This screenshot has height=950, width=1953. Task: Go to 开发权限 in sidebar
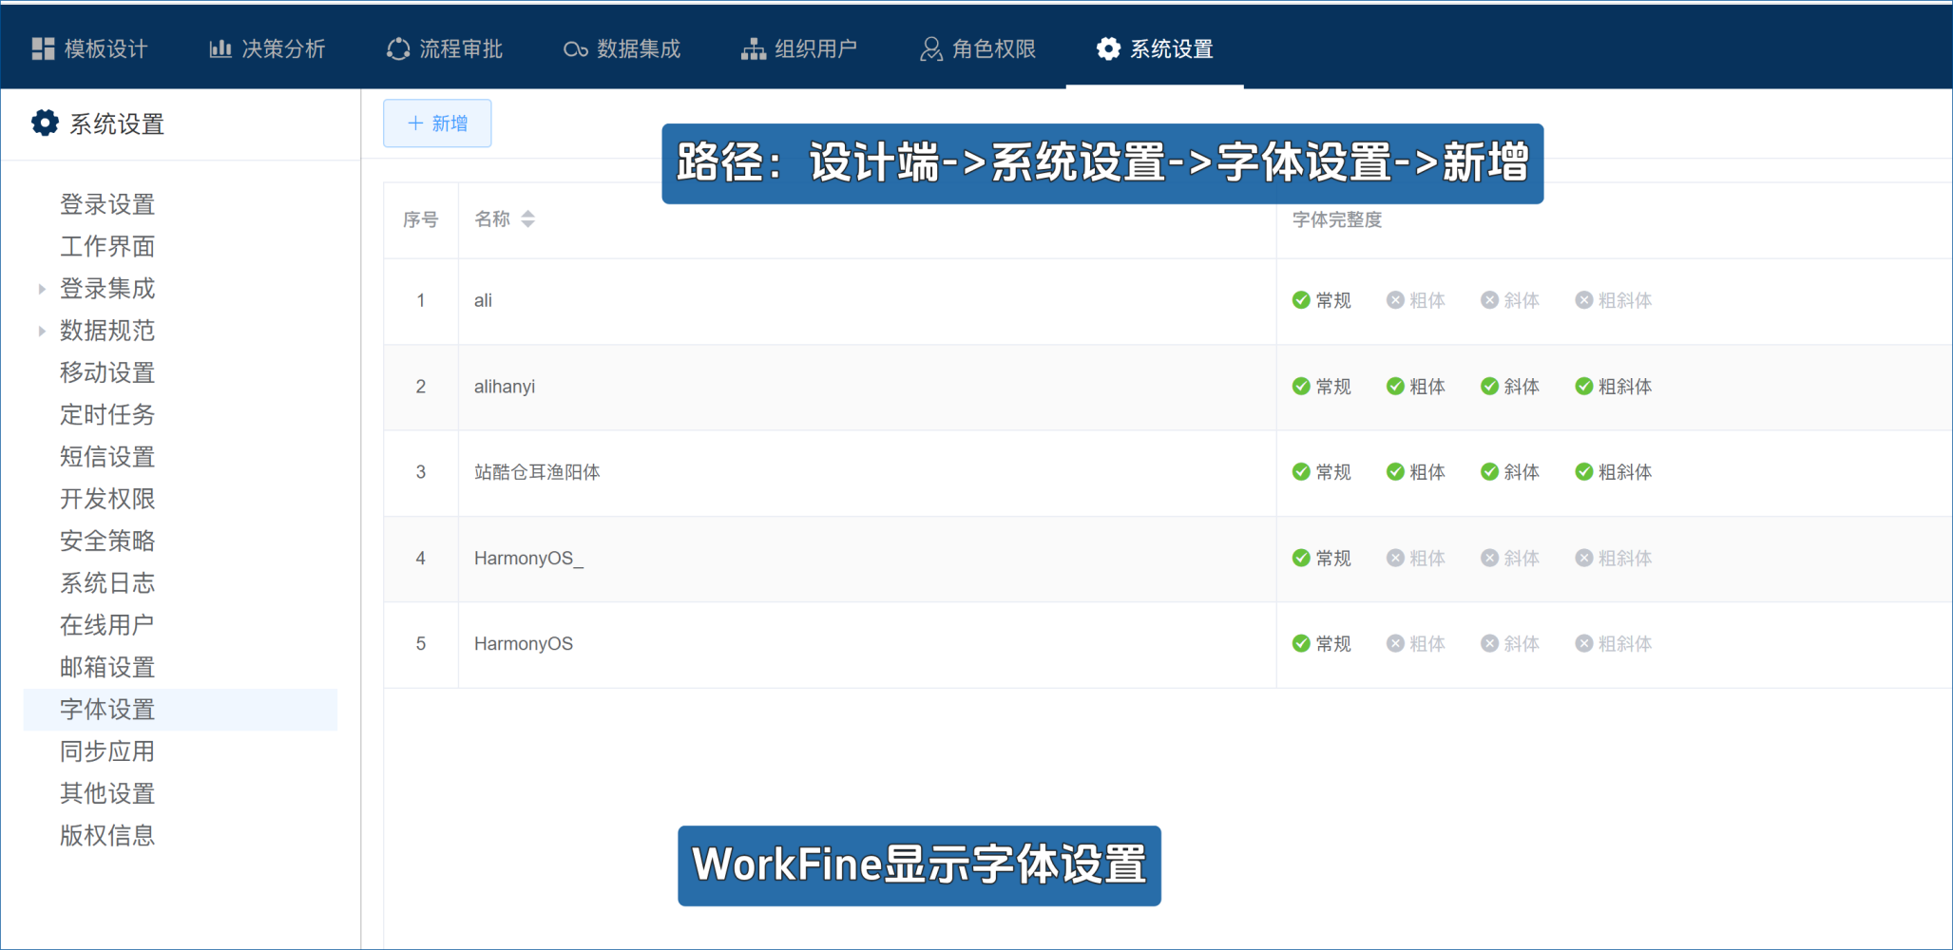point(107,499)
